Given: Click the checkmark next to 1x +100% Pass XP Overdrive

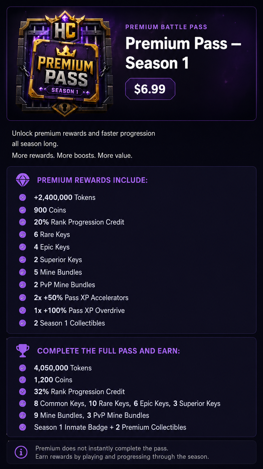Looking at the screenshot, I should (x=23, y=311).
